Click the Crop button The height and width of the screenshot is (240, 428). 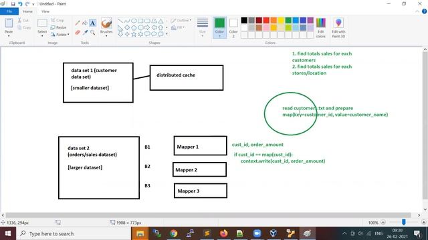[58, 21]
